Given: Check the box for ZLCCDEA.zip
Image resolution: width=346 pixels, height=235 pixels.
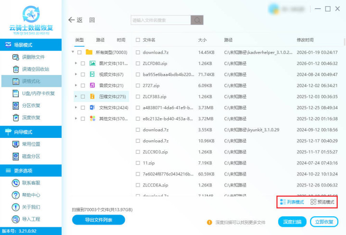Looking at the screenshot, I should coord(138,185).
